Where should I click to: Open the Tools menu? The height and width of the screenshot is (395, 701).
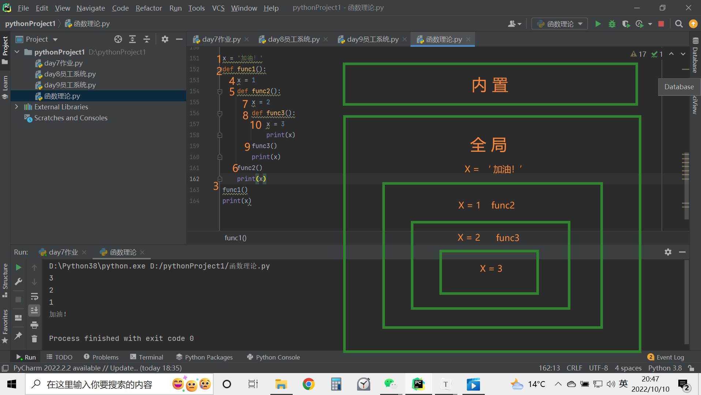coord(196,8)
